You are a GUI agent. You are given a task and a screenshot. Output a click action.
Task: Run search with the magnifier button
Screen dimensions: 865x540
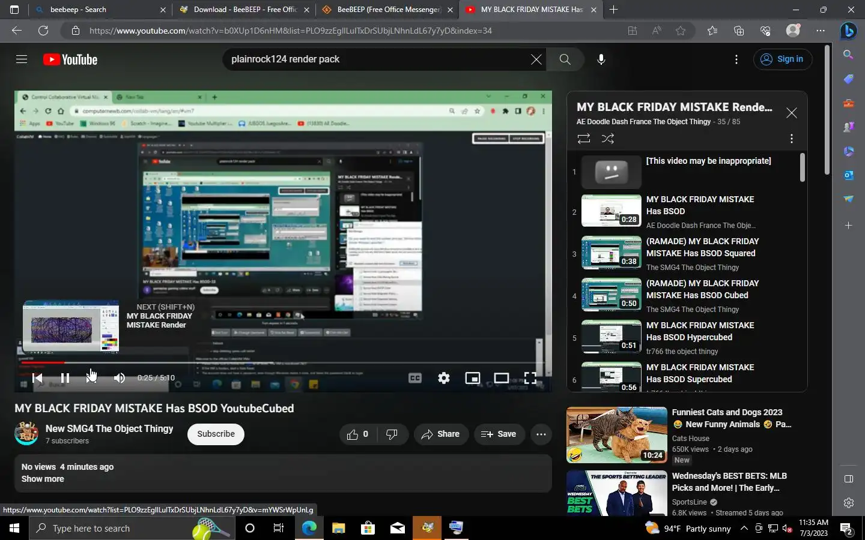click(x=565, y=59)
